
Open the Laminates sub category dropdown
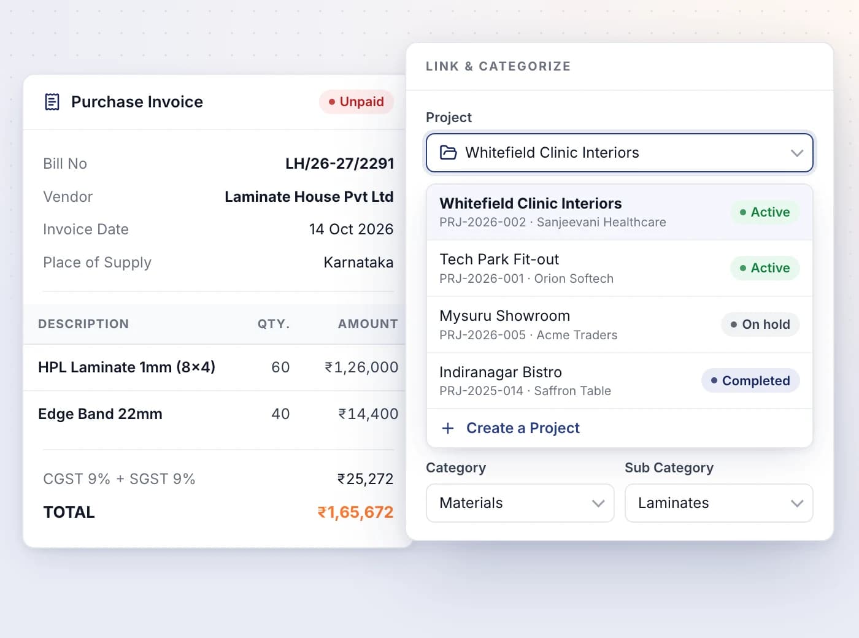(x=718, y=503)
